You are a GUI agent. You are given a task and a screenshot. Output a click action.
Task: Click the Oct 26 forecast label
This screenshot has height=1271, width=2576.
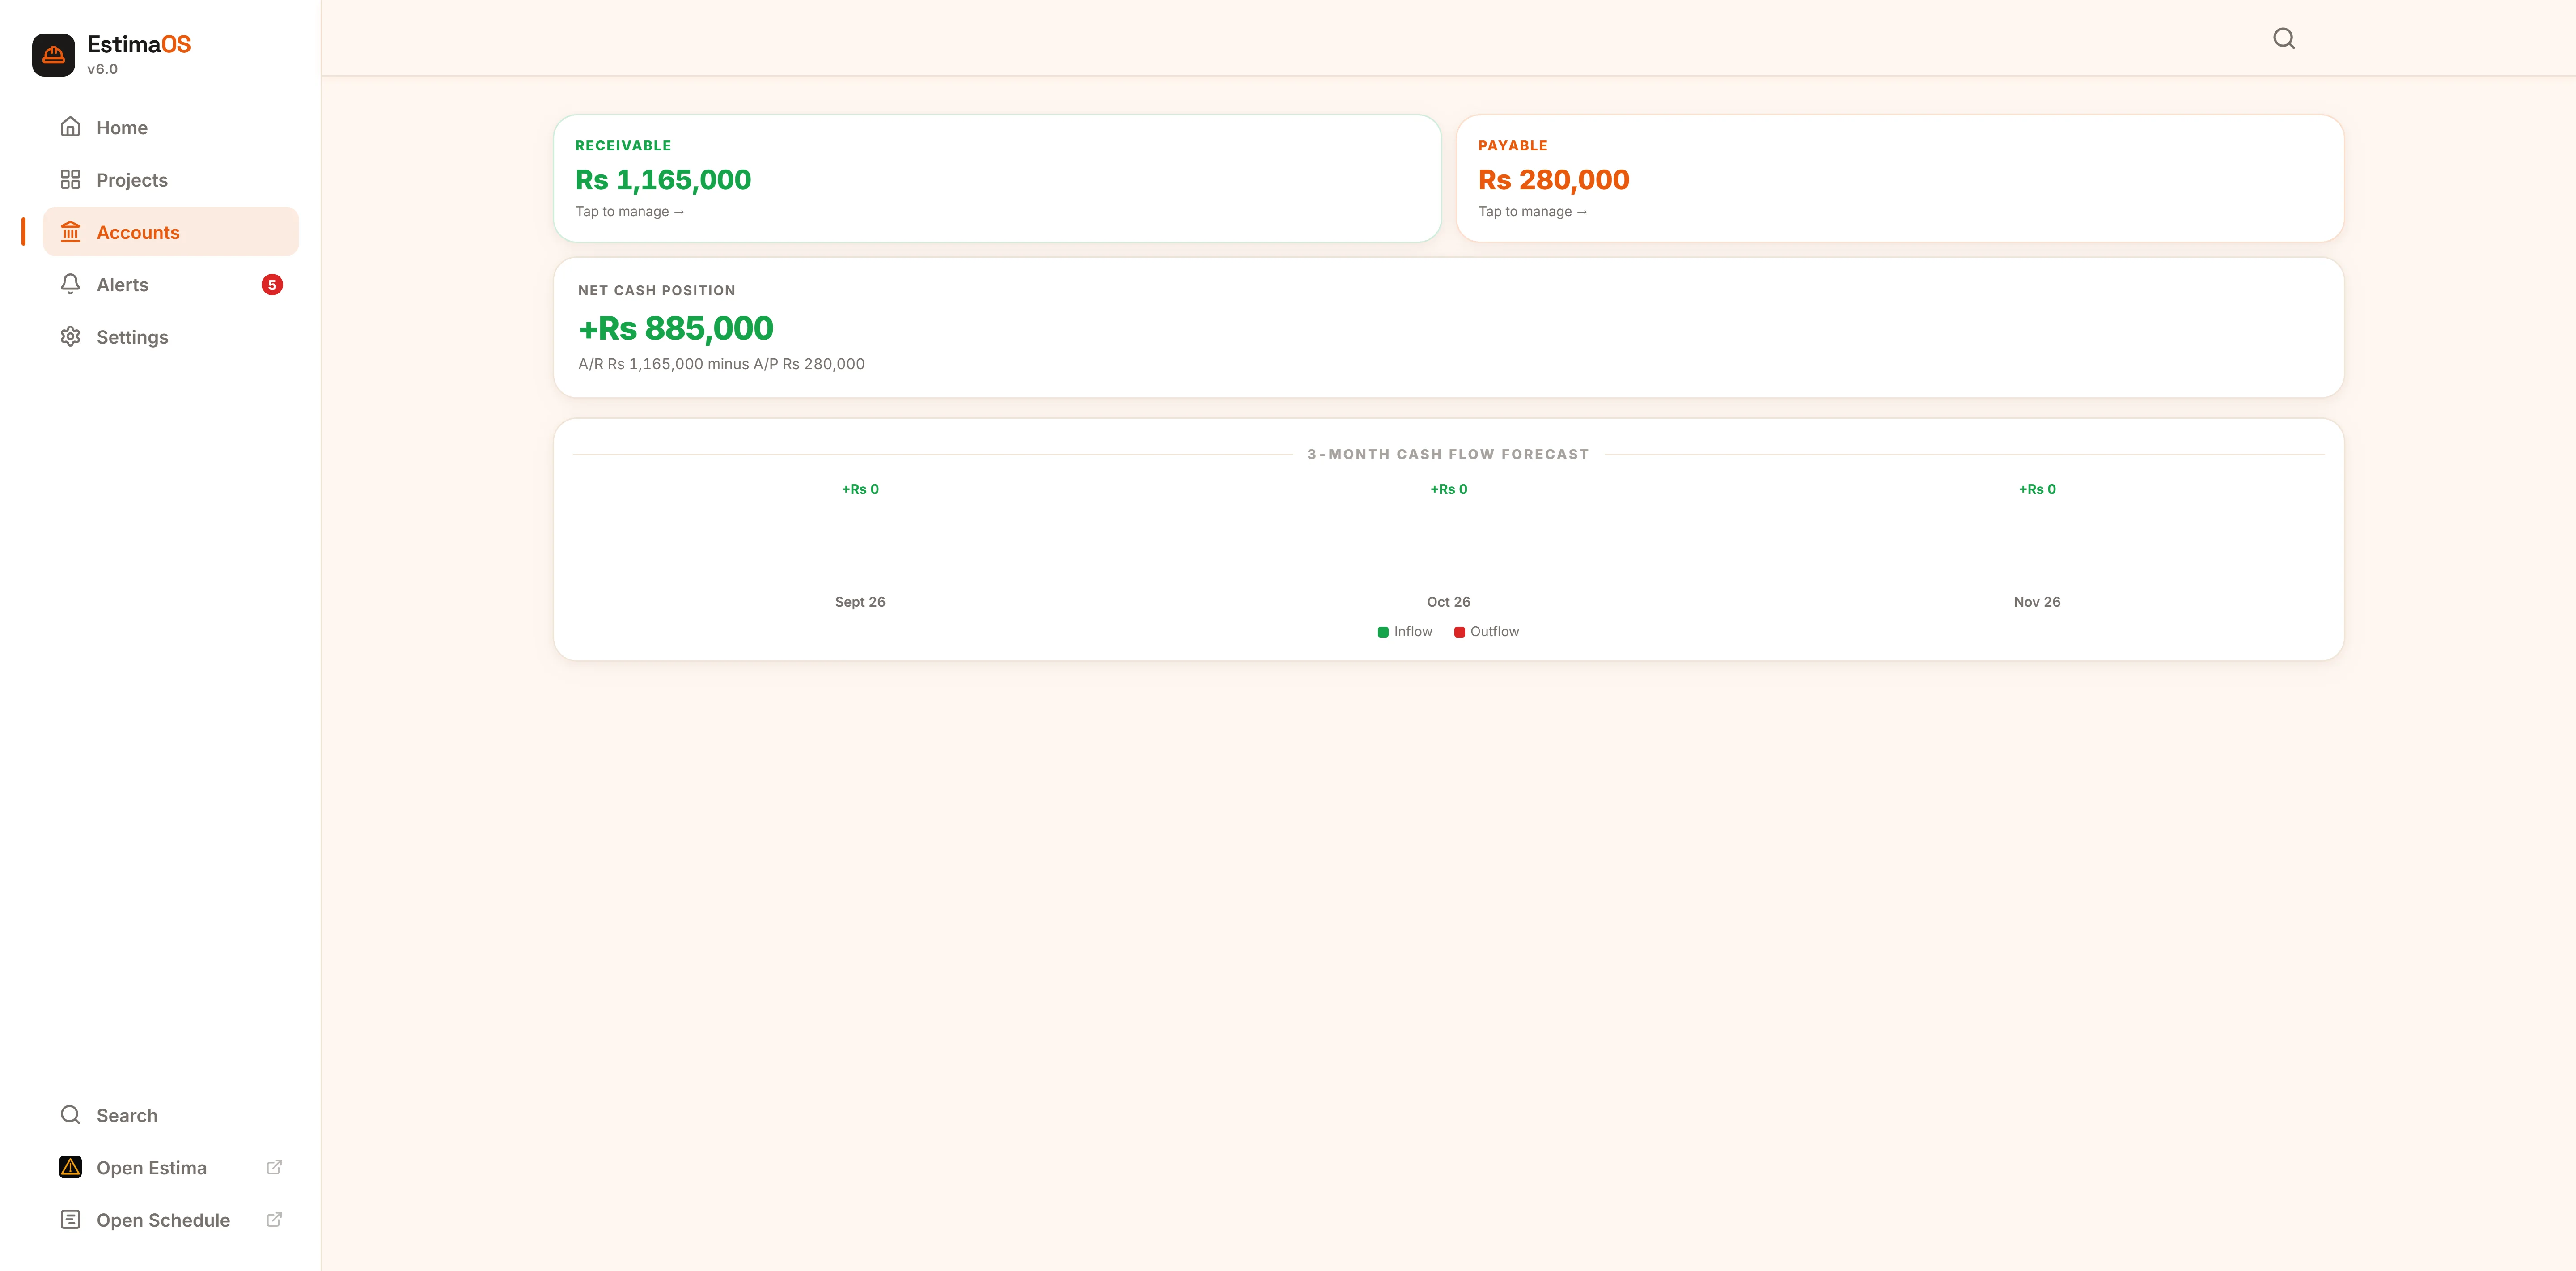[1448, 602]
